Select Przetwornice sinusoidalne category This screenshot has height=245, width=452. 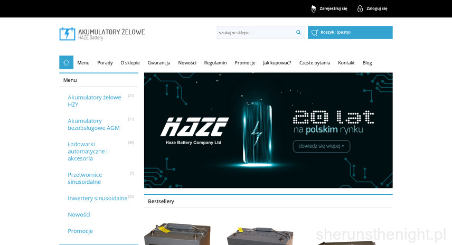pyautogui.click(x=84, y=178)
